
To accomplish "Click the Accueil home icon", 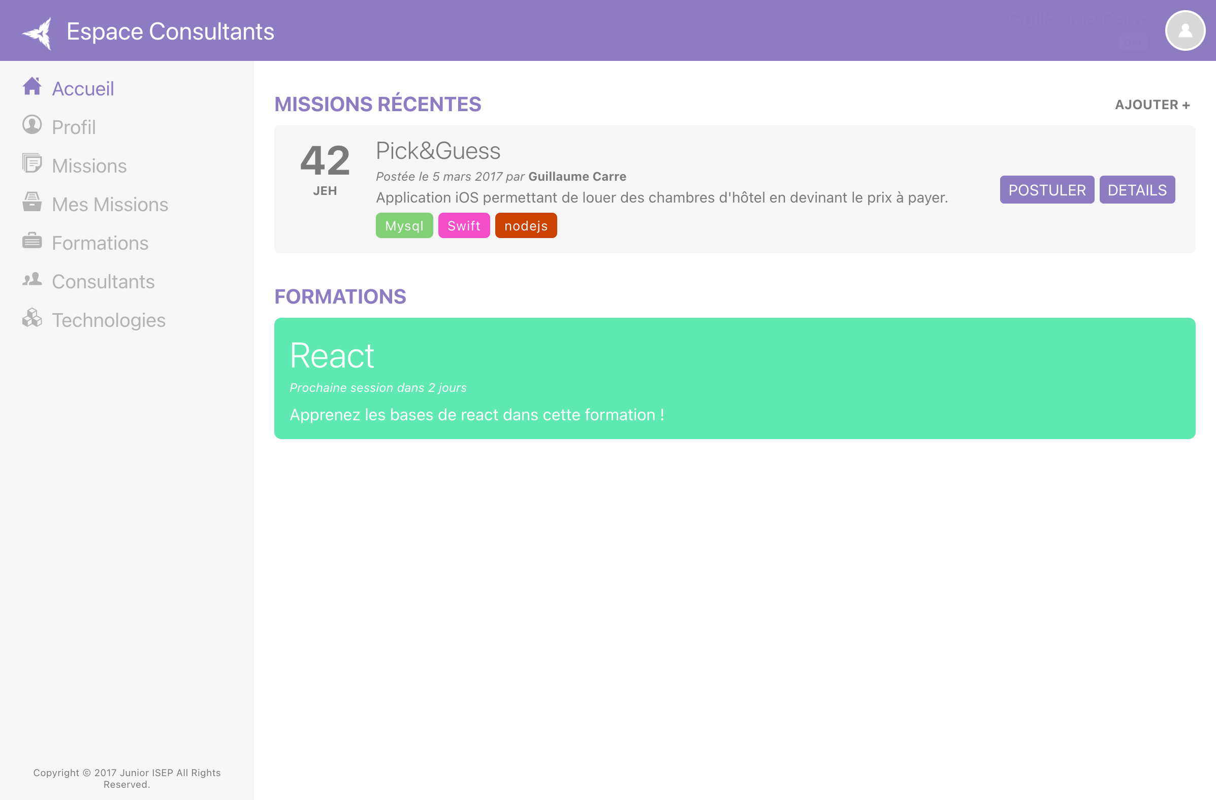I will [x=31, y=86].
